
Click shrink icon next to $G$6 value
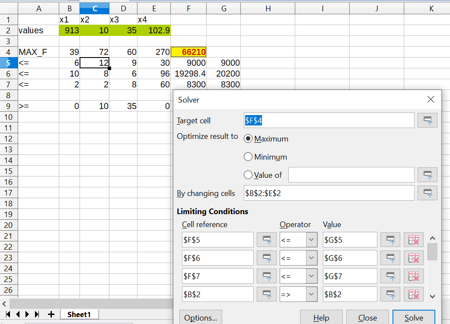(x=390, y=258)
